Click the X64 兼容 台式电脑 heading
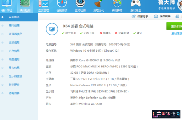The height and width of the screenshot is (120, 182). [x=78, y=26]
